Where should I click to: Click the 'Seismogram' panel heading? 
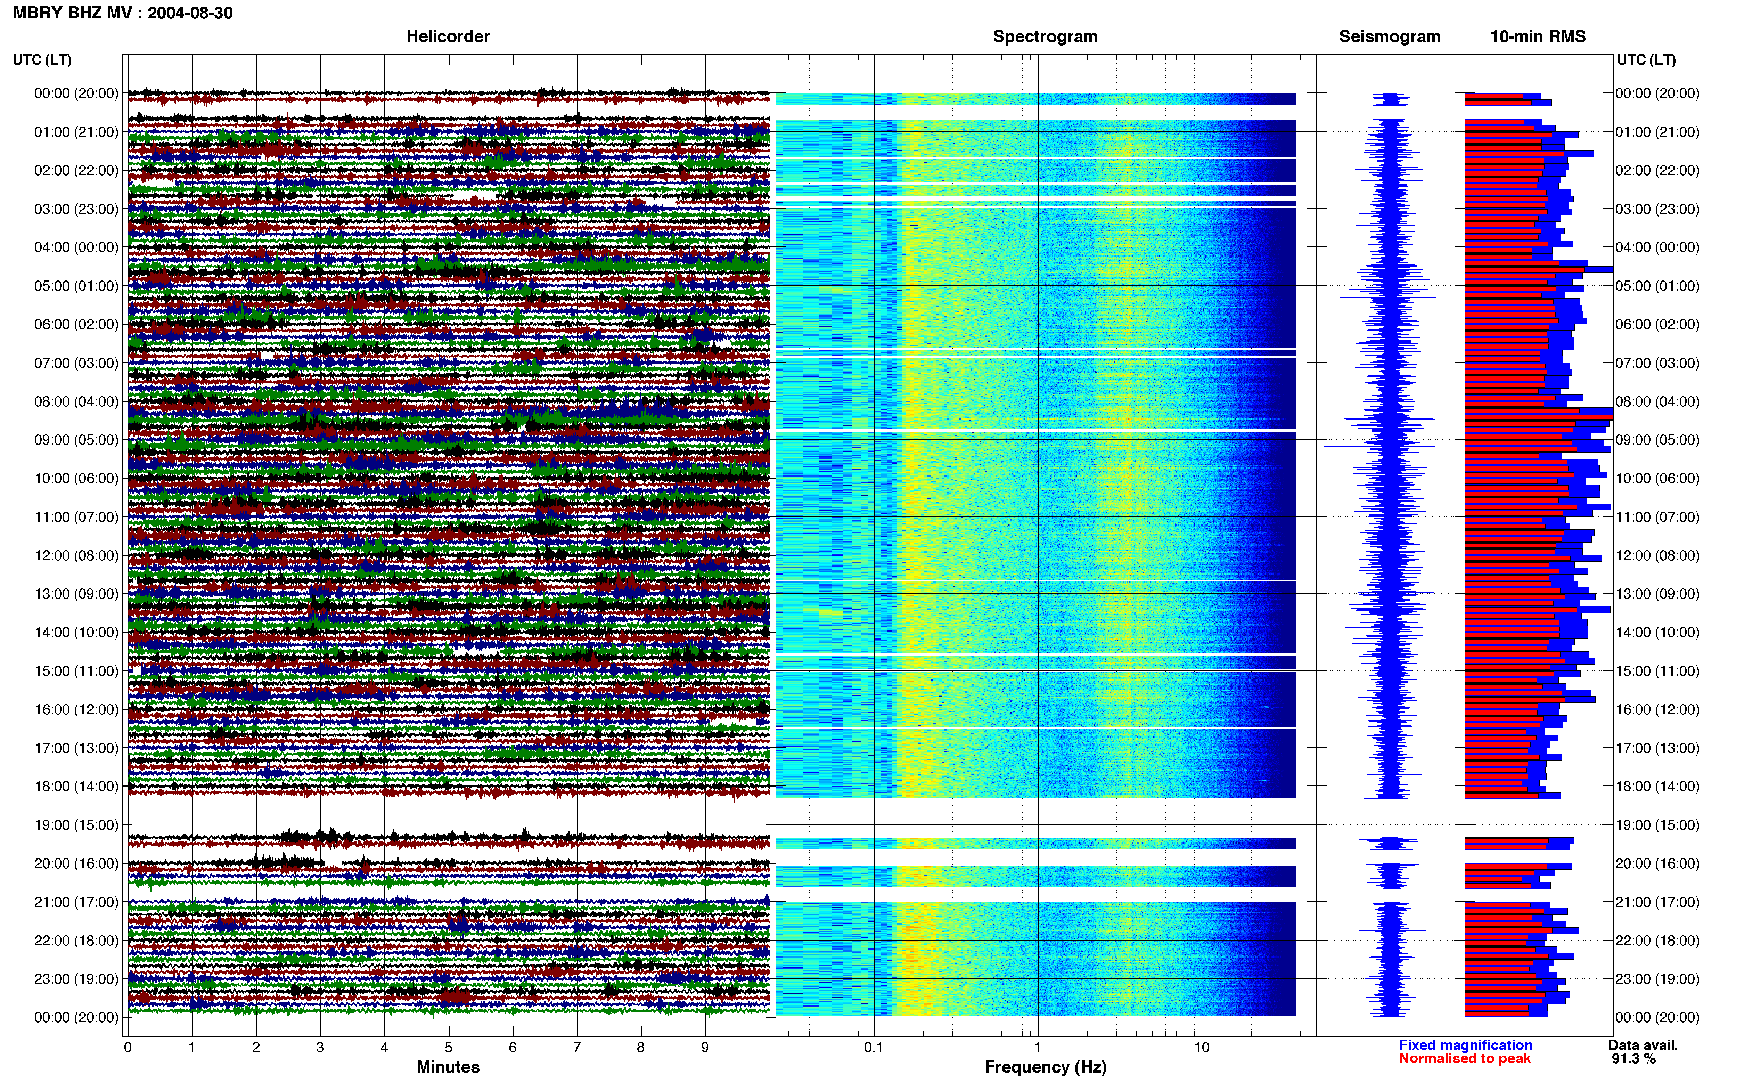pyautogui.click(x=1389, y=36)
